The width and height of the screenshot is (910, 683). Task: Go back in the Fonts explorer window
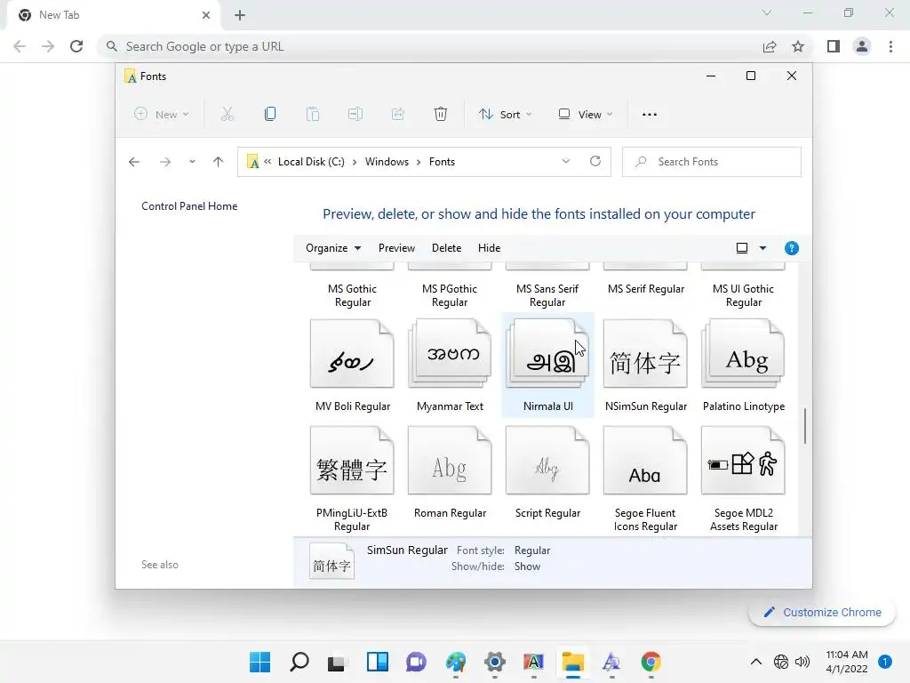(x=134, y=162)
